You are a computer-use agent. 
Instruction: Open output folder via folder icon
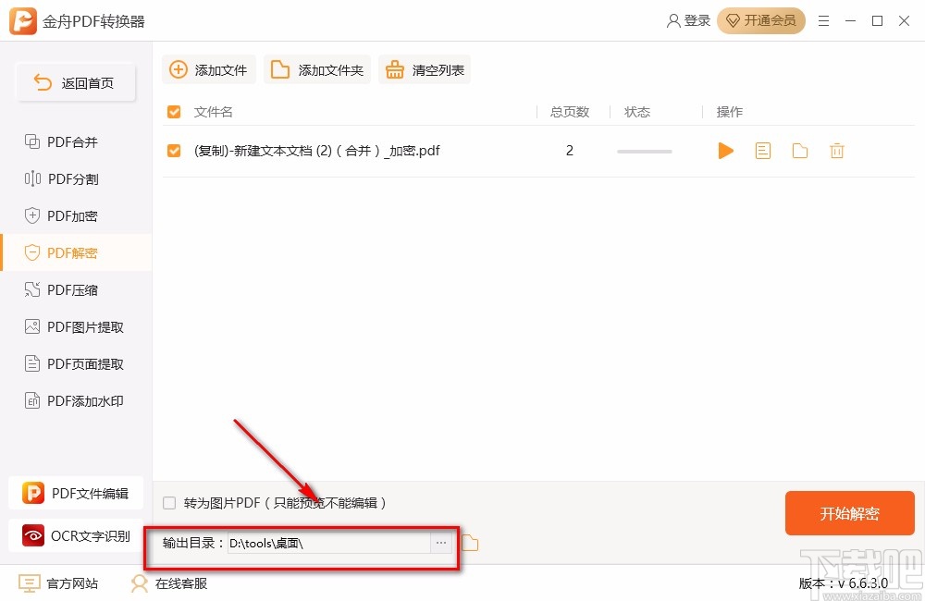tap(800, 150)
